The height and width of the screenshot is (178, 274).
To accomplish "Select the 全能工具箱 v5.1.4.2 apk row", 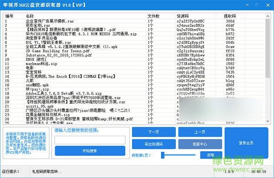I will click(135, 47).
